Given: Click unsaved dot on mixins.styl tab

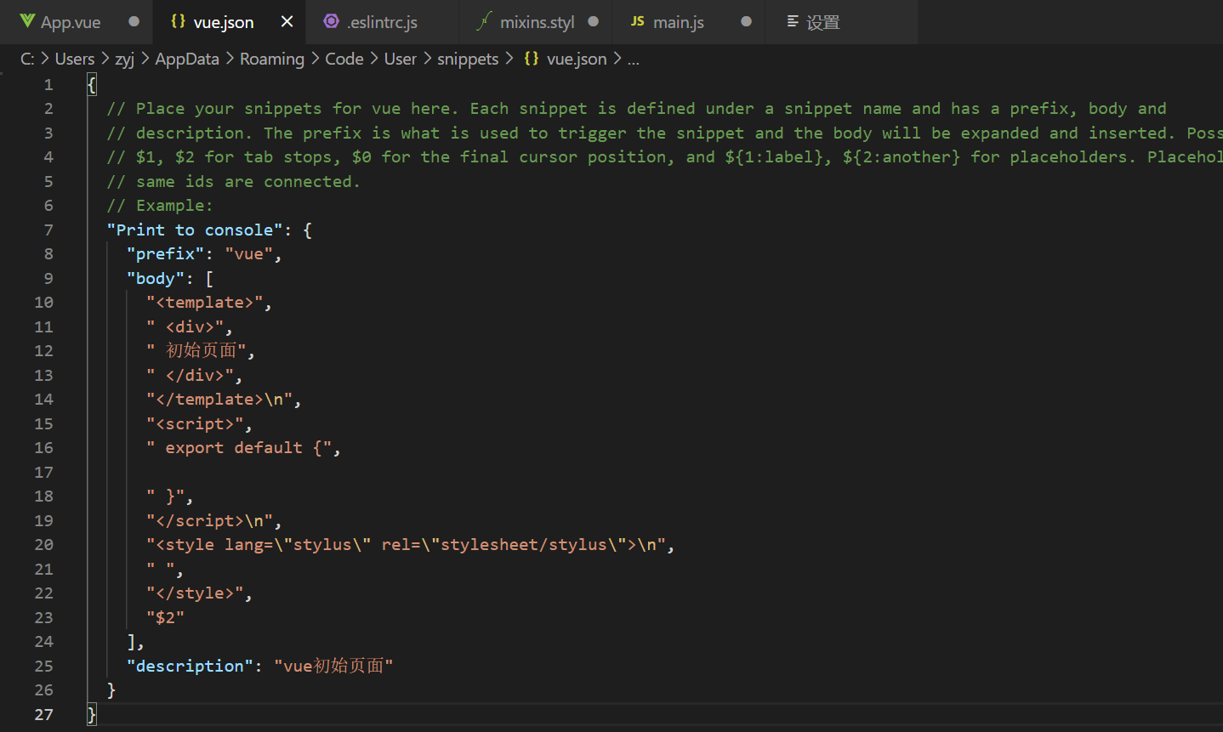Looking at the screenshot, I should tap(593, 21).
